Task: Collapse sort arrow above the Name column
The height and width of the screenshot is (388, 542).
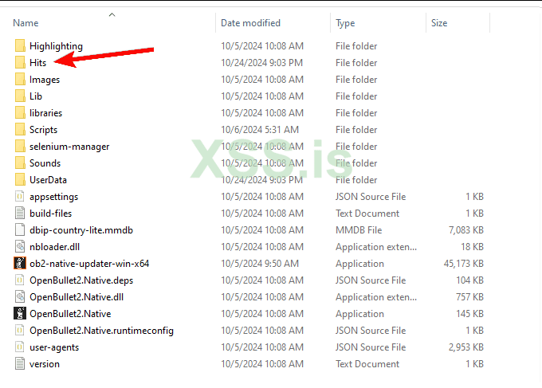Action: (112, 14)
